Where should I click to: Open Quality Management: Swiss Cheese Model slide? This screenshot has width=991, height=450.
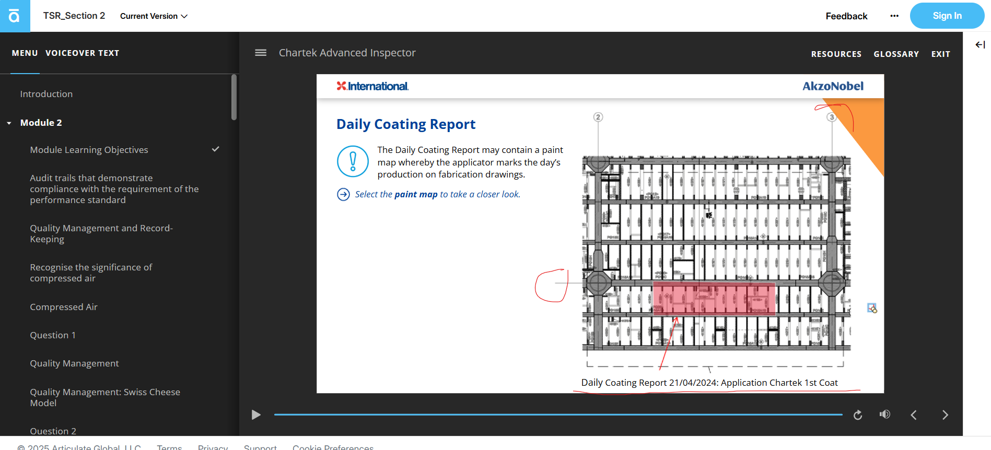[105, 397]
